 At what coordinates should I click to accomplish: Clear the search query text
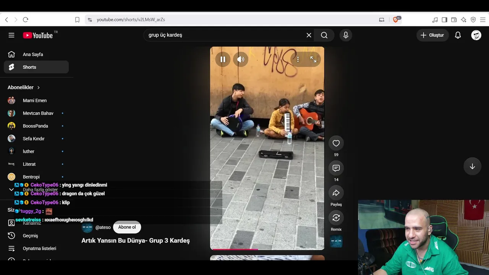coord(309,35)
